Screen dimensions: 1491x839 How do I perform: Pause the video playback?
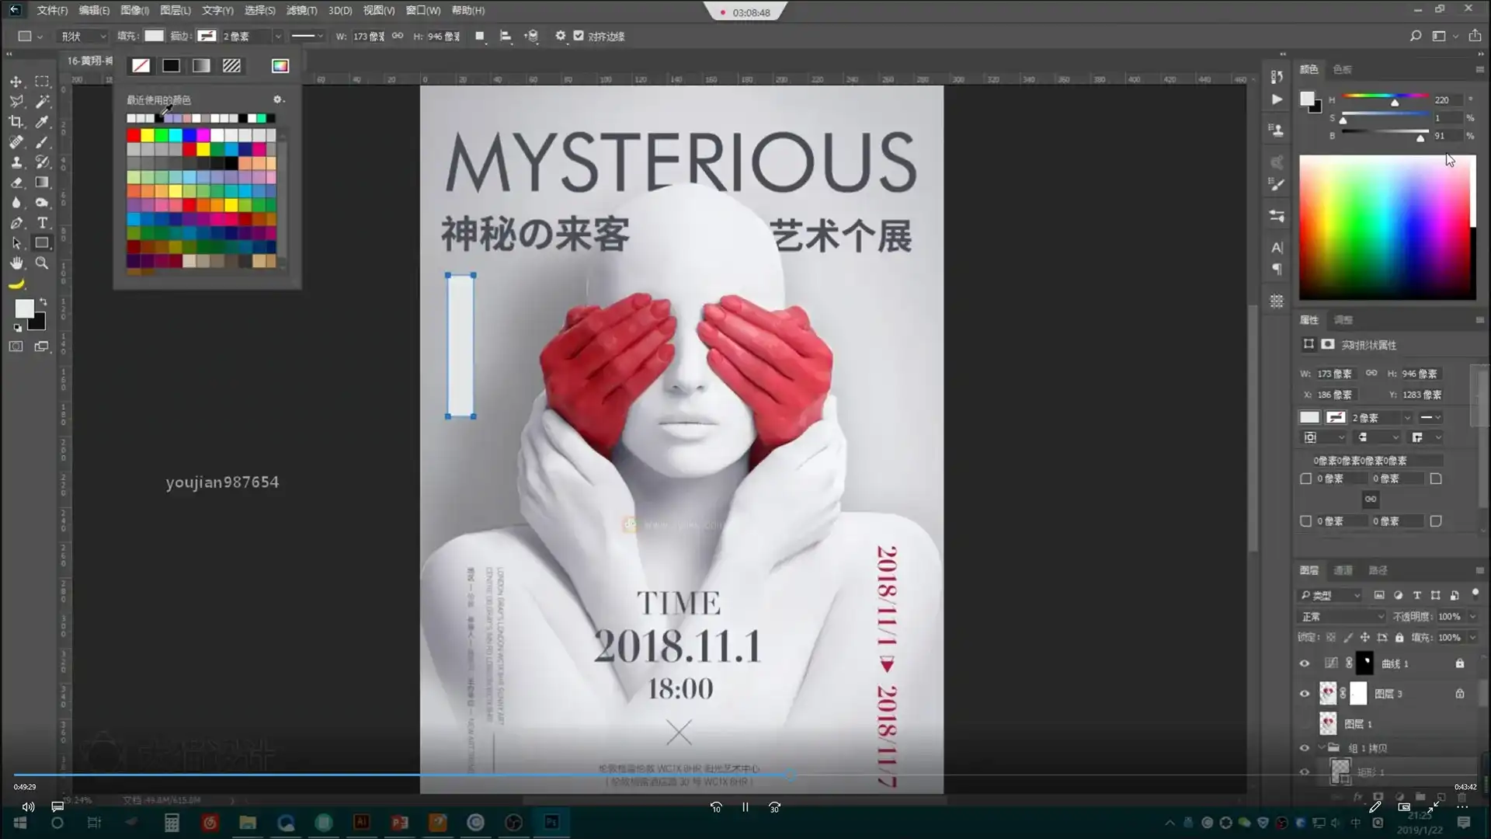(x=745, y=807)
